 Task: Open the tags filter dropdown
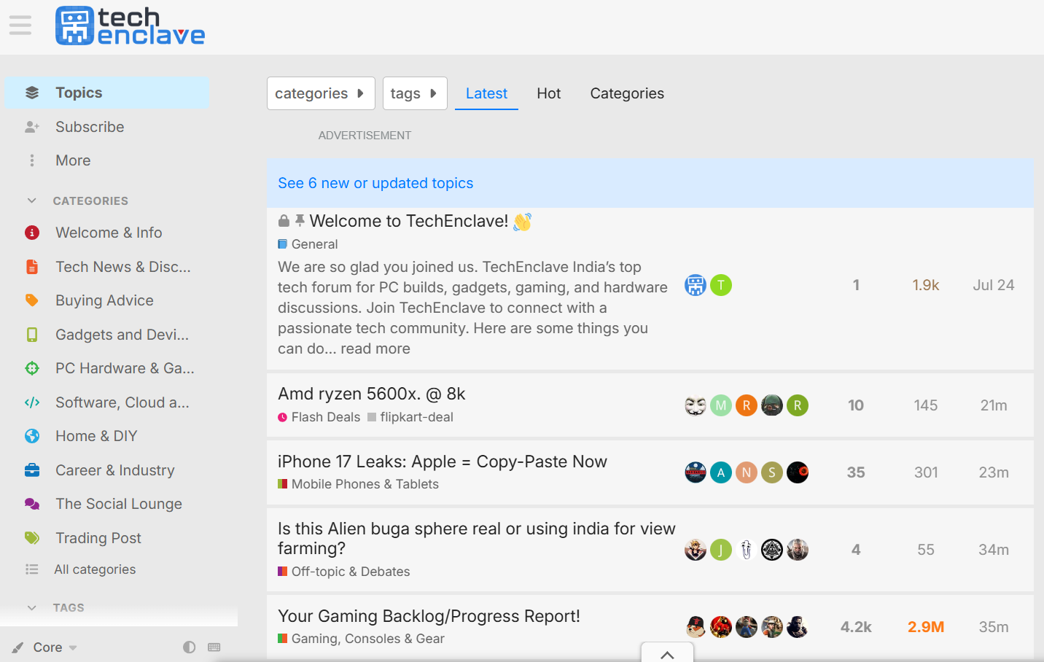[415, 93]
